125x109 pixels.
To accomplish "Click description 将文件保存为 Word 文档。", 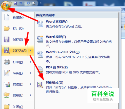I will pos(64,27).
